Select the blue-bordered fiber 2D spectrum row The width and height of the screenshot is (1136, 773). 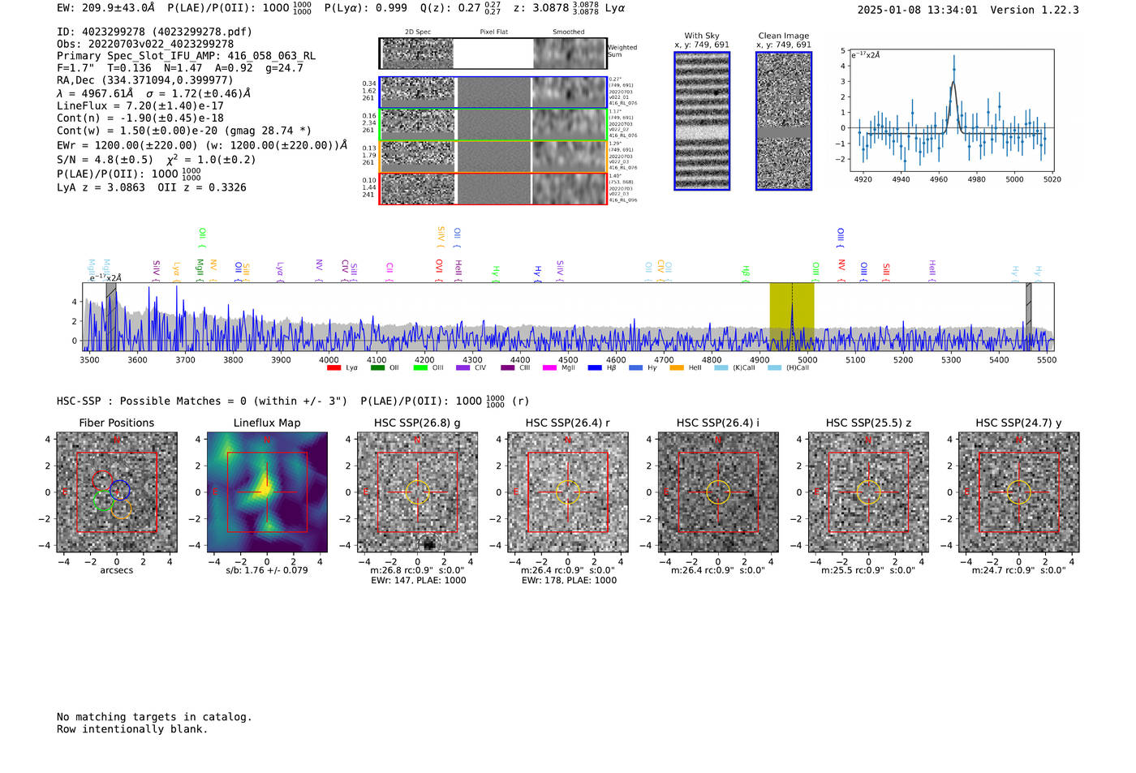click(x=493, y=92)
